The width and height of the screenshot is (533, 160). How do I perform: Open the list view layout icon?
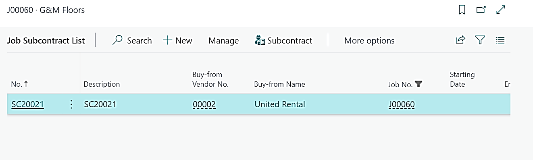point(500,40)
